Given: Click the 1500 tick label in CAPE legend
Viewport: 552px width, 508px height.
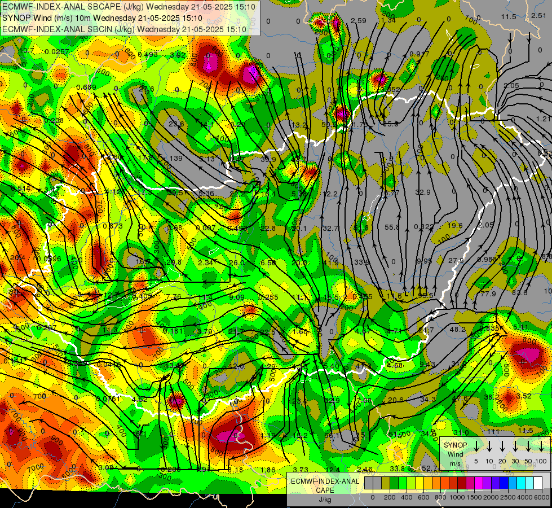Looking at the screenshot, I should 474,497.
